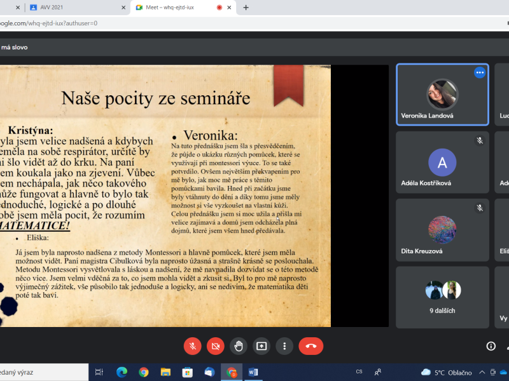This screenshot has height=381, width=509.
Task: Raise hand in the meeting
Action: pyautogui.click(x=239, y=346)
